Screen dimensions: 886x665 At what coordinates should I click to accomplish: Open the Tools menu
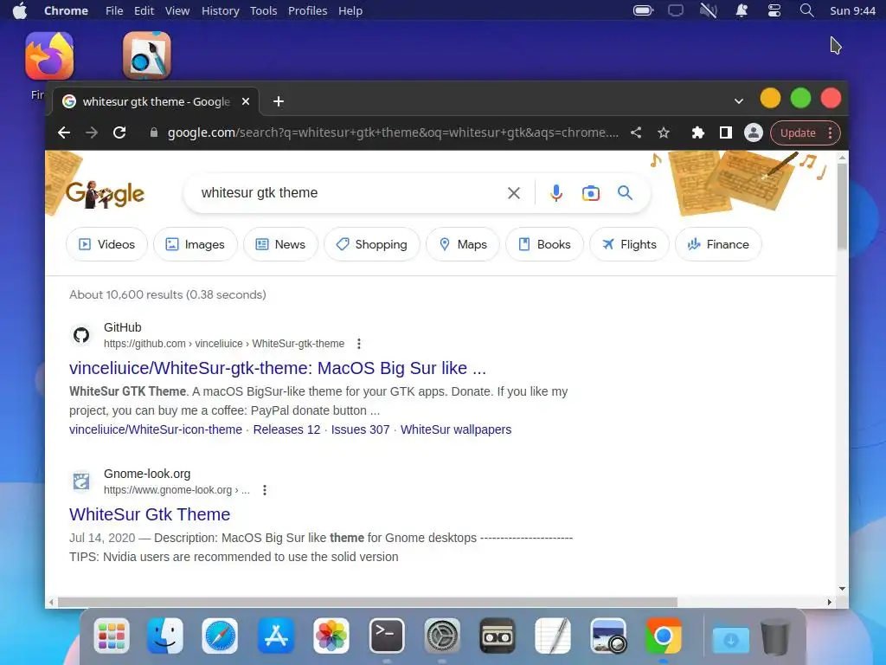pos(263,10)
